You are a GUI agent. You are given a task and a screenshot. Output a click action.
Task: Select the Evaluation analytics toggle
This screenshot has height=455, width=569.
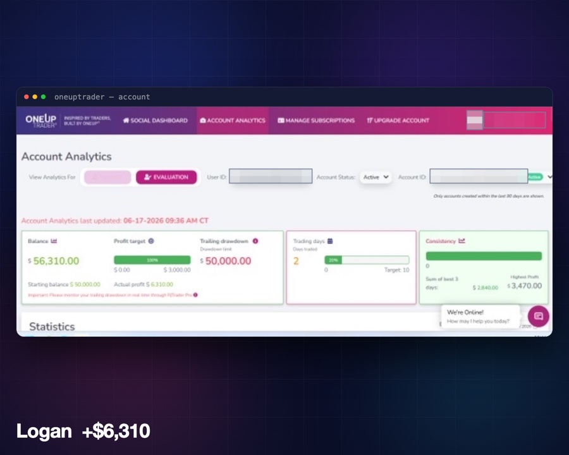(x=166, y=177)
